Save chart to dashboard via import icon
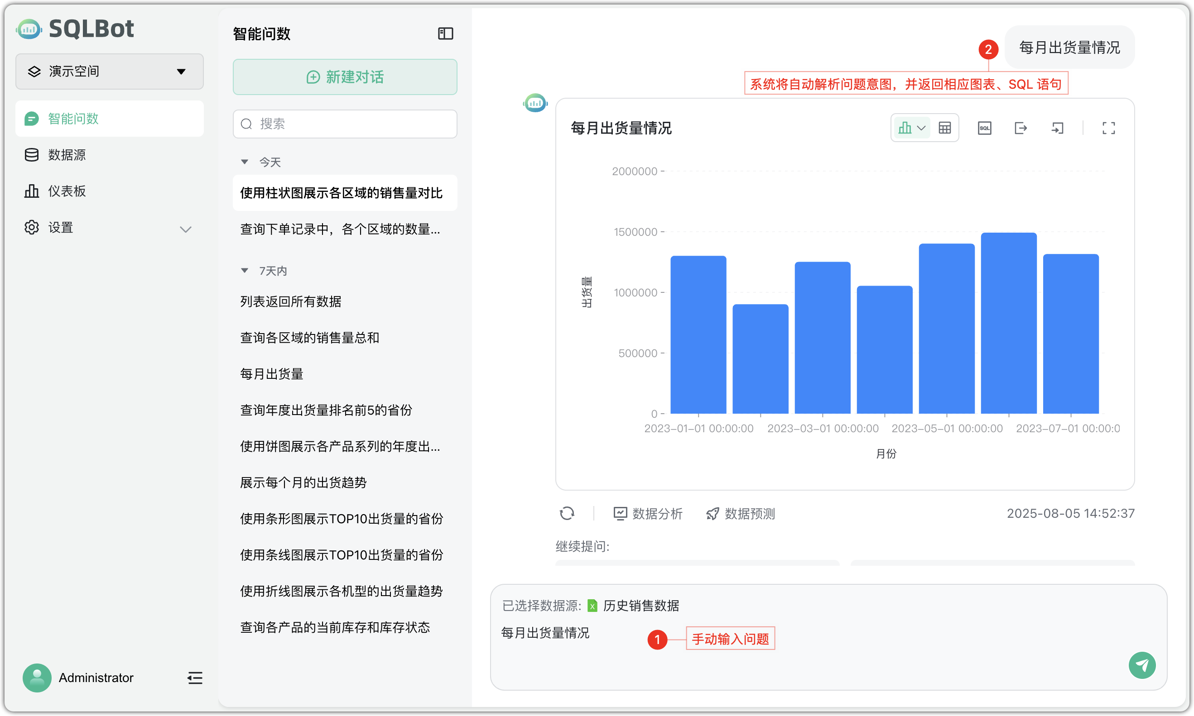1194x716 pixels. click(x=1057, y=127)
